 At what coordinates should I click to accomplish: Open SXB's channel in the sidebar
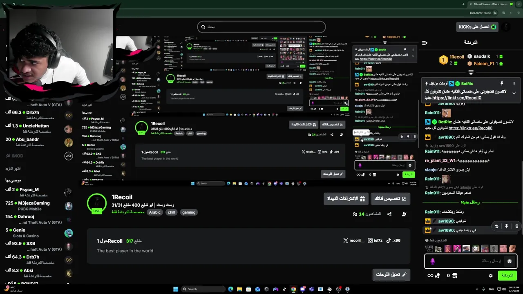point(39,246)
